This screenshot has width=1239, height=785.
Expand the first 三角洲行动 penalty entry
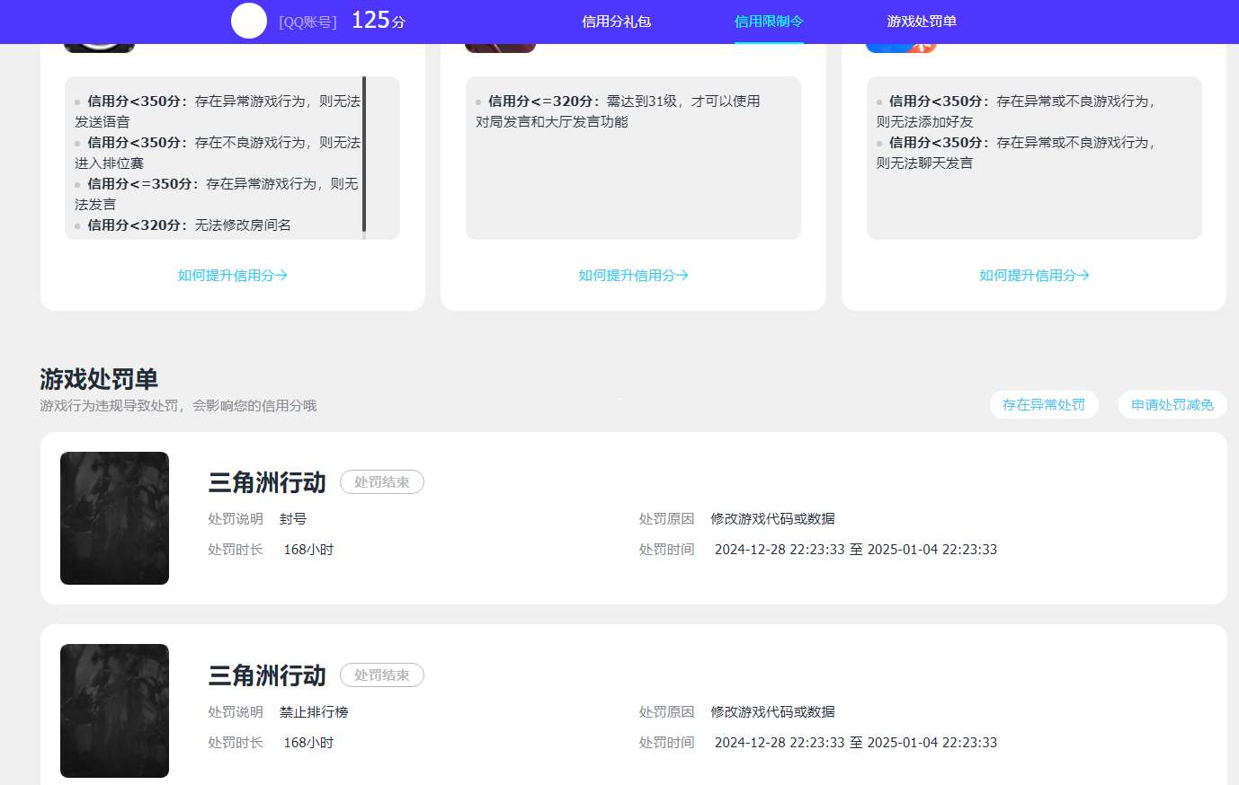point(266,482)
